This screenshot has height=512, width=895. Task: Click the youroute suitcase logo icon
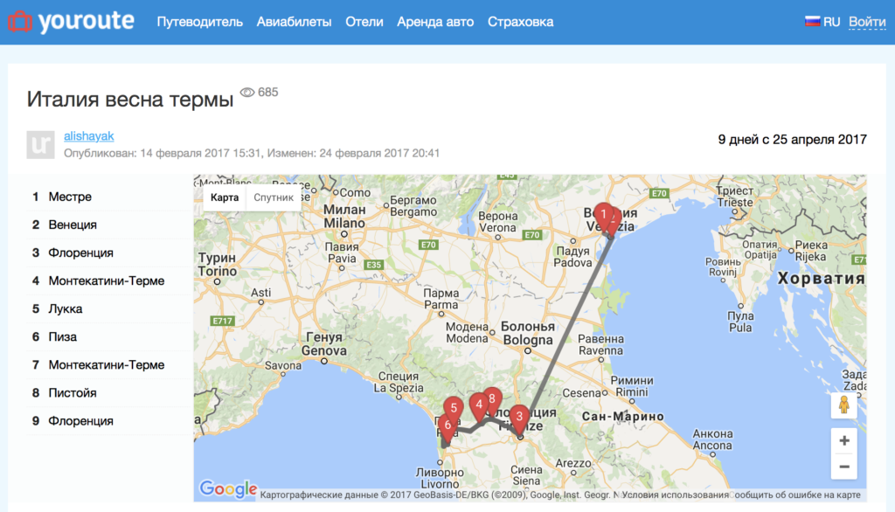[x=20, y=22]
